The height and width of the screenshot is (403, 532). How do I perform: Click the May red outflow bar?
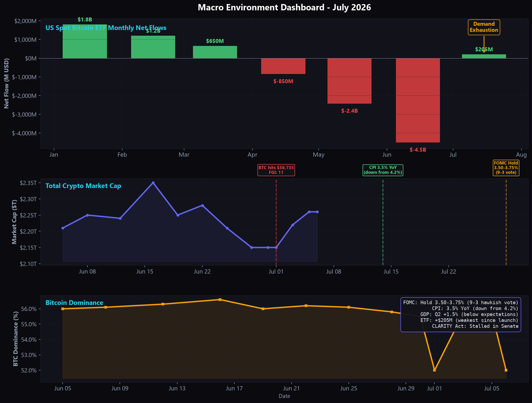350,81
